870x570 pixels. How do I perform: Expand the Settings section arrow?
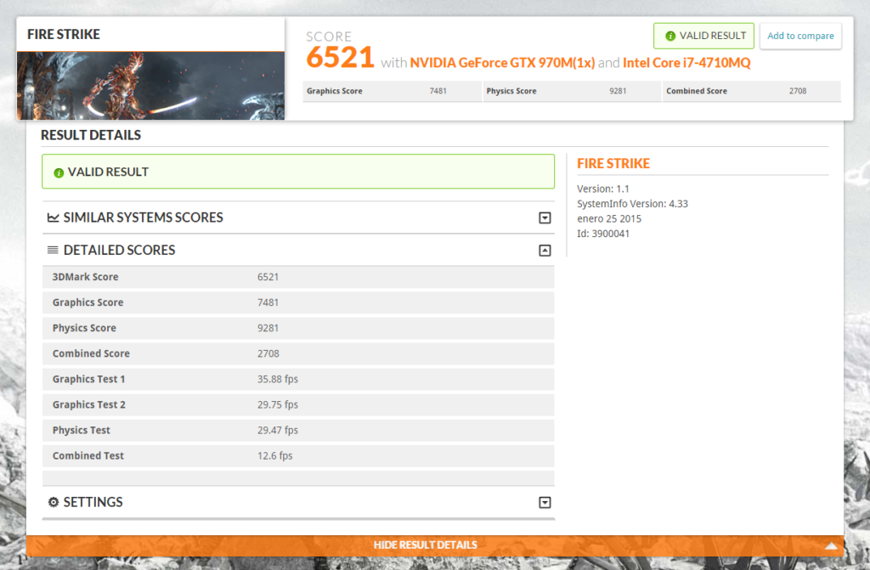pyautogui.click(x=545, y=503)
